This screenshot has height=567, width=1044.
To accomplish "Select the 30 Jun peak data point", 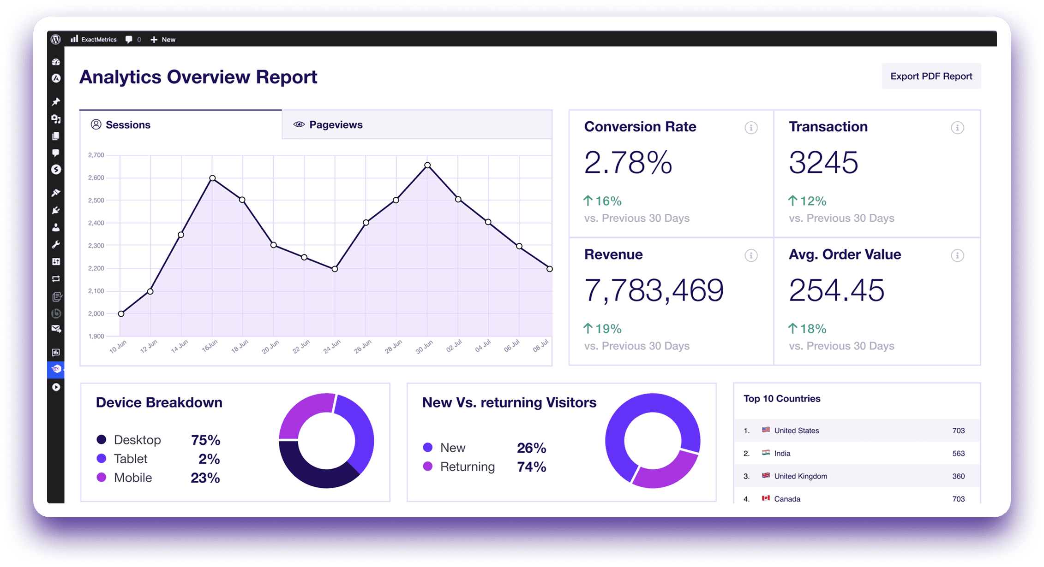I will (427, 165).
